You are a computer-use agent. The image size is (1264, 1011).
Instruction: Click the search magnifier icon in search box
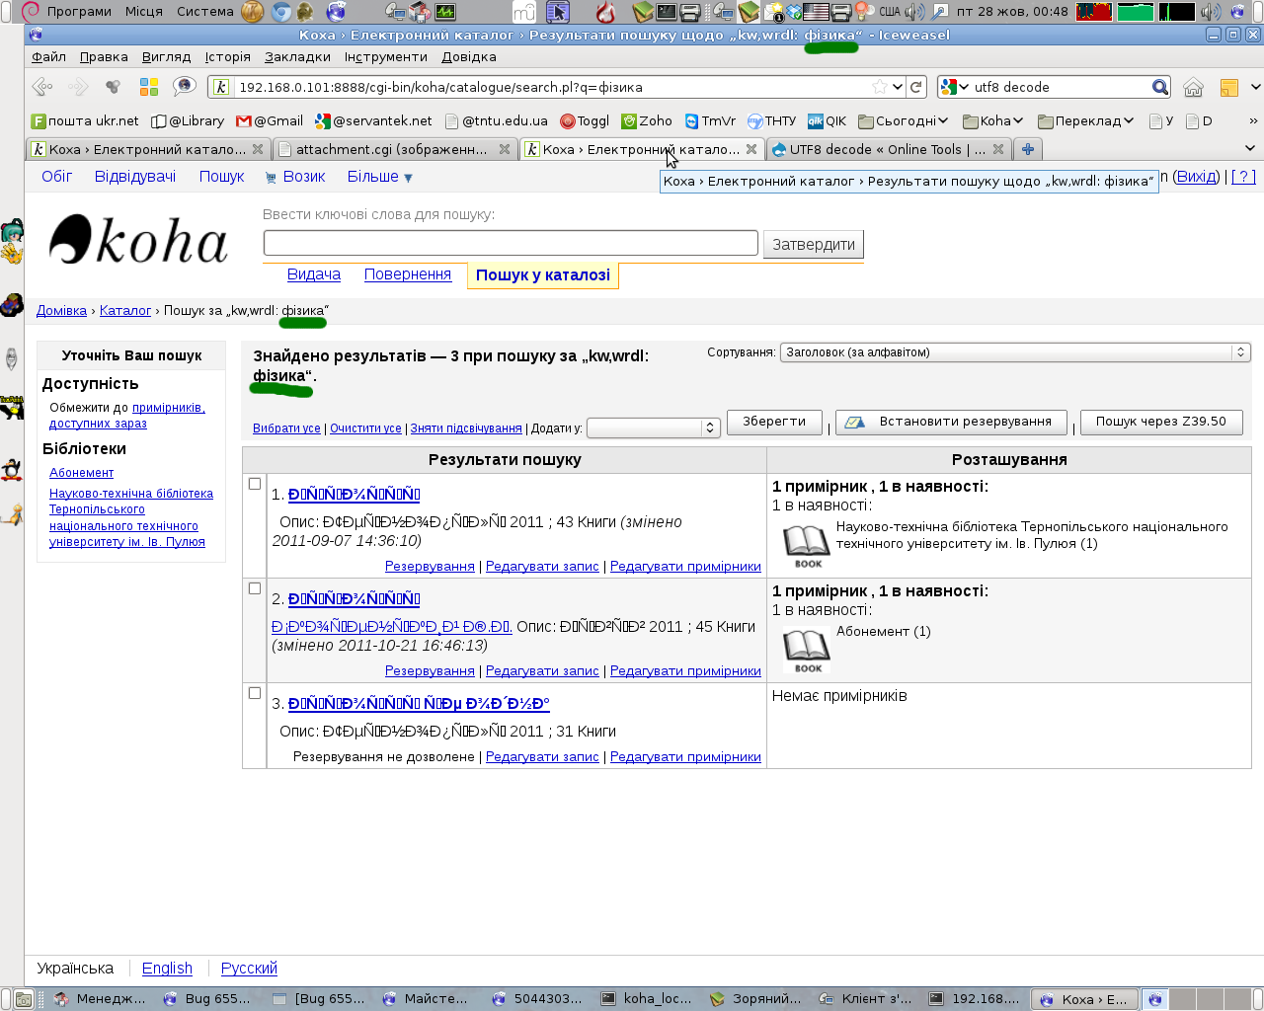(x=1159, y=87)
